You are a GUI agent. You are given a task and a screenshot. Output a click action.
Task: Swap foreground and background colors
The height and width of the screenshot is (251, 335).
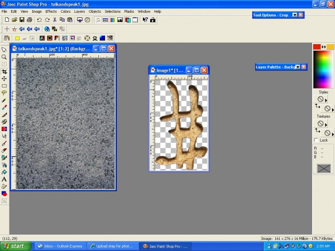click(323, 47)
